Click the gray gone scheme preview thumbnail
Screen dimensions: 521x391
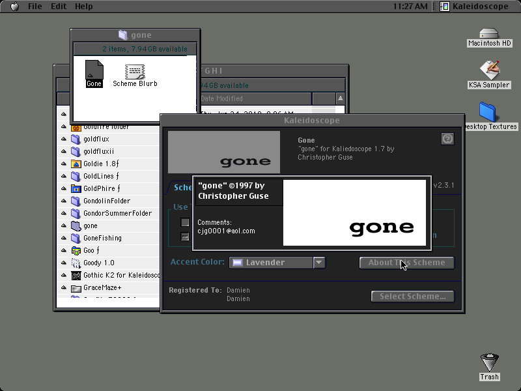(224, 152)
